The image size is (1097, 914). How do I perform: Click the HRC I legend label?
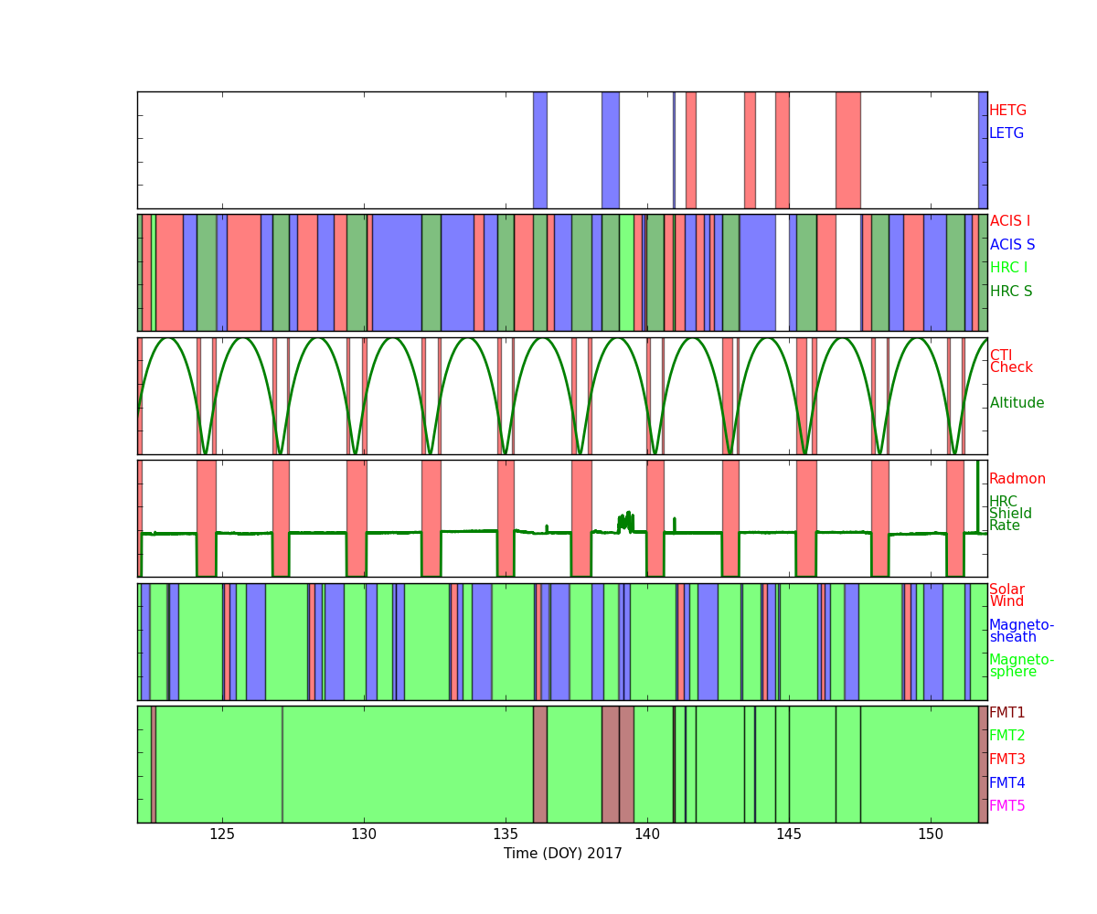pos(1008,268)
